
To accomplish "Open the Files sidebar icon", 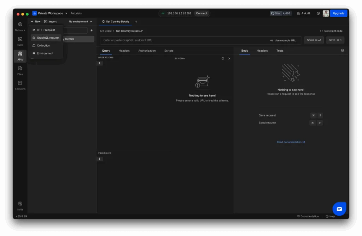I will [x=20, y=70].
